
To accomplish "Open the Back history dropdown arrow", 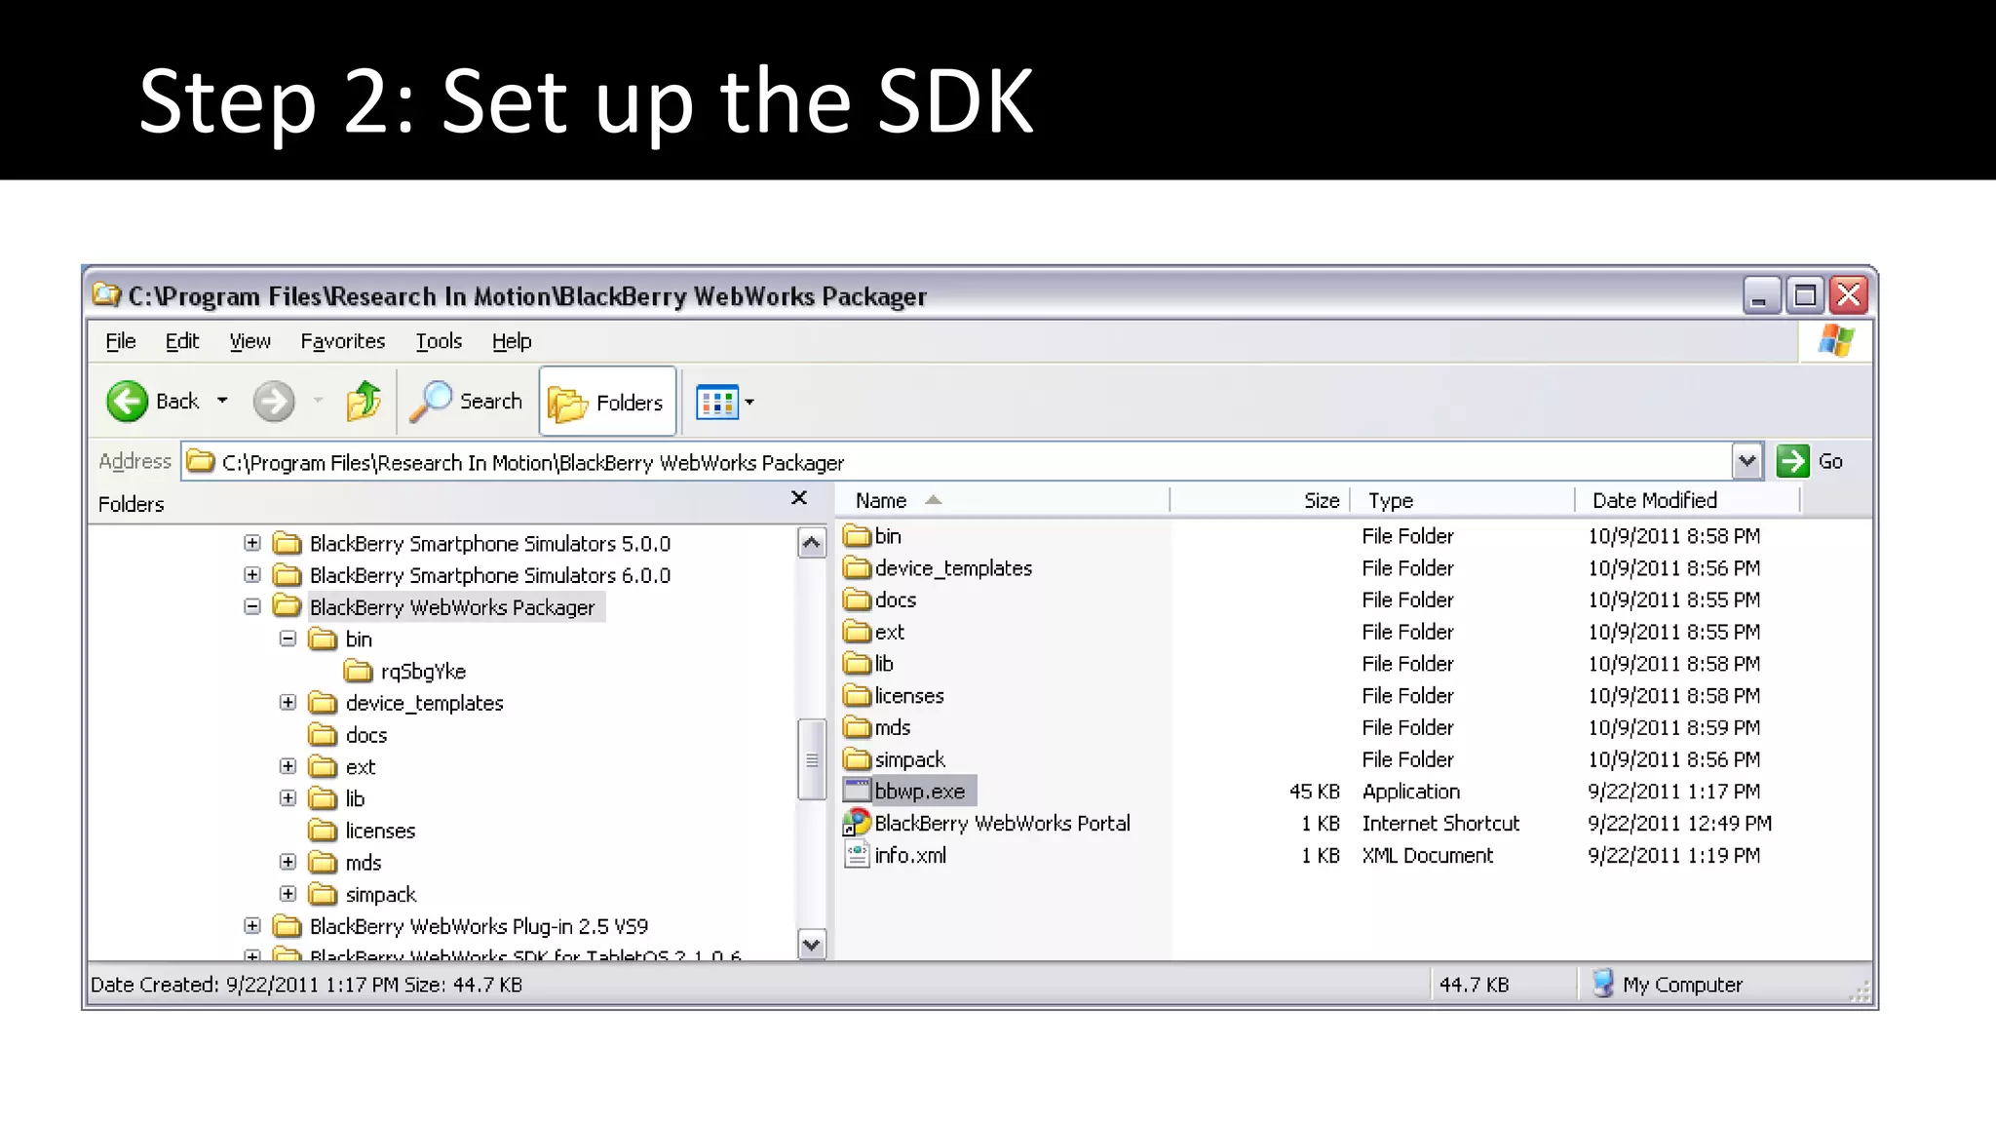I will point(222,401).
